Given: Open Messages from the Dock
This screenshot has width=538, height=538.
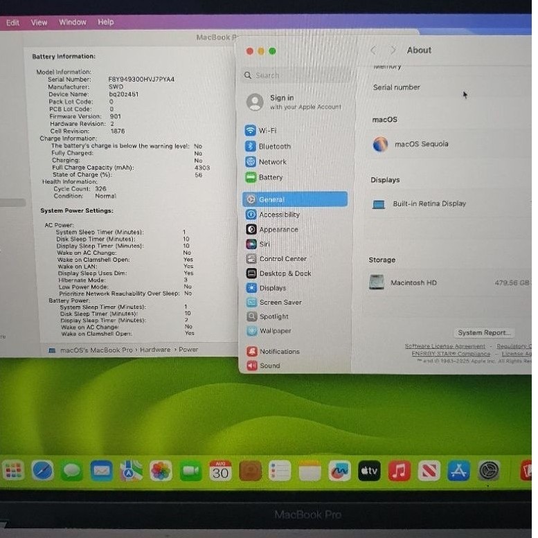Looking at the screenshot, I should click(x=72, y=470).
